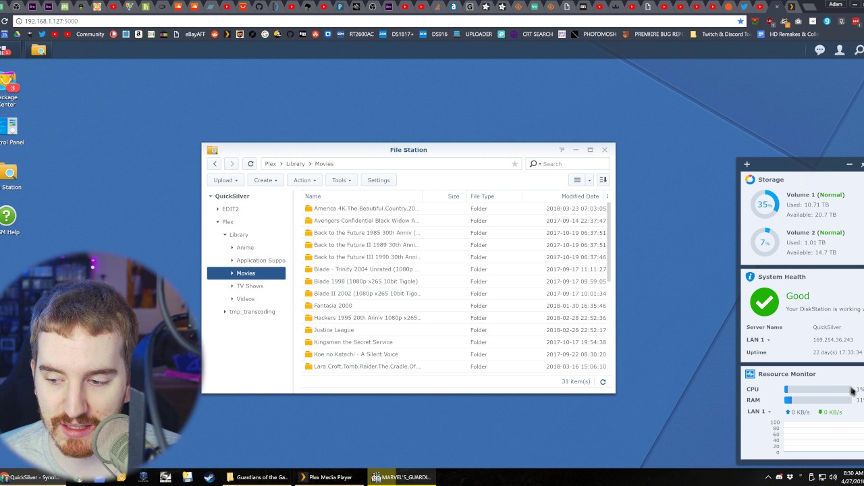The image size is (864, 486).
Task: Open DSM notifications chat bubble icon
Action: point(819,50)
